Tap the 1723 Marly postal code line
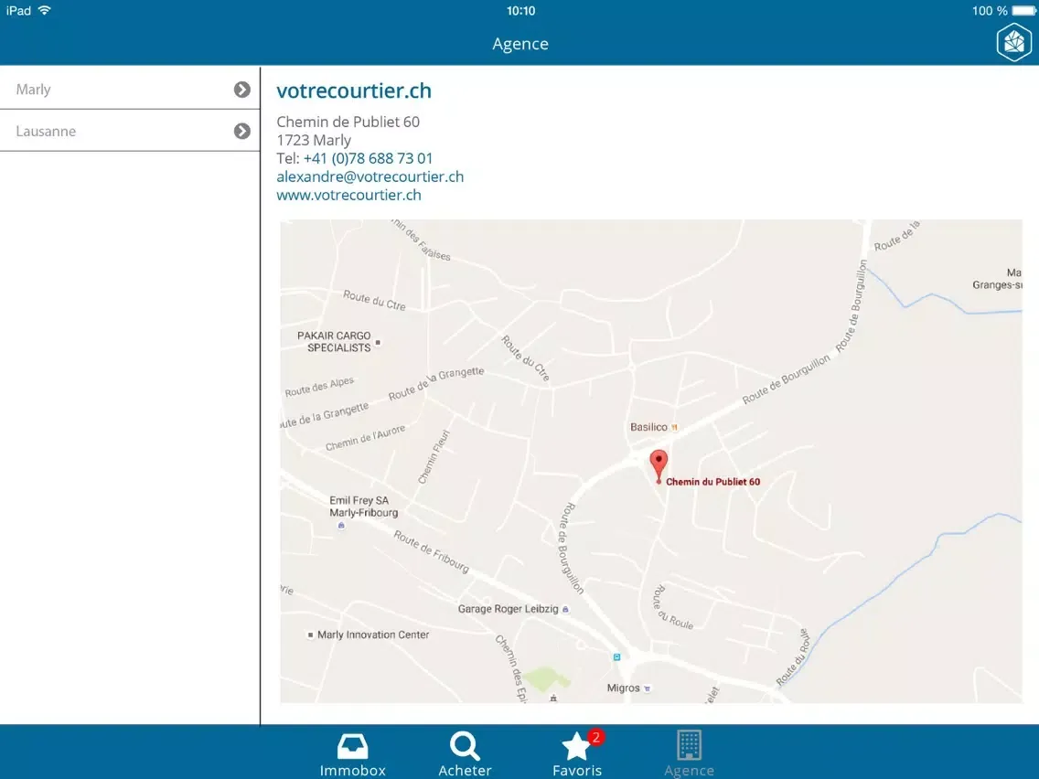The height and width of the screenshot is (779, 1039). coord(314,141)
